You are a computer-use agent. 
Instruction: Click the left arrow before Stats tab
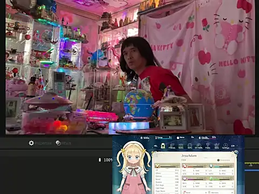[156, 146]
